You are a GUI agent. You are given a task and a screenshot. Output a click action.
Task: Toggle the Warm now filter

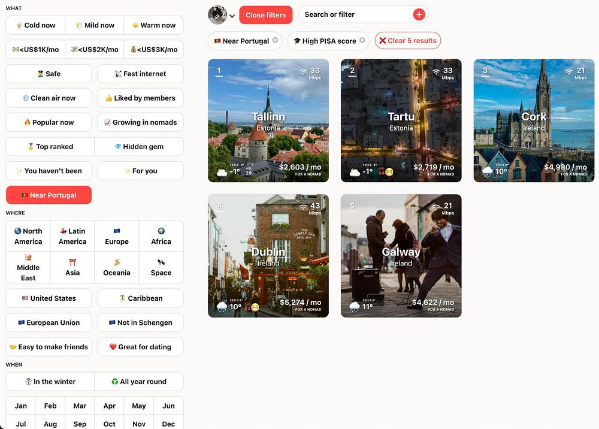[153, 25]
